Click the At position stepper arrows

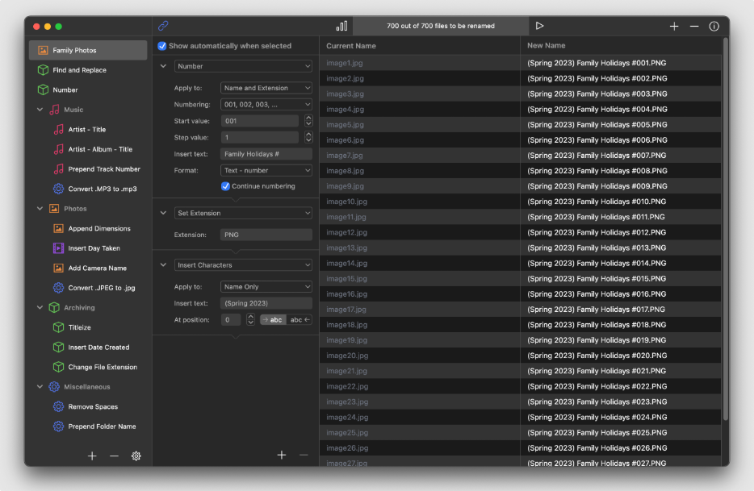250,319
